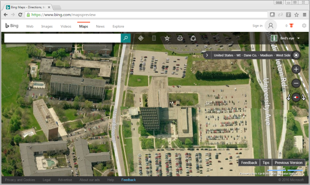Image resolution: width=310 pixels, height=185 pixels.
Task: Click West Side in the breadcrumb
Action: click(283, 55)
